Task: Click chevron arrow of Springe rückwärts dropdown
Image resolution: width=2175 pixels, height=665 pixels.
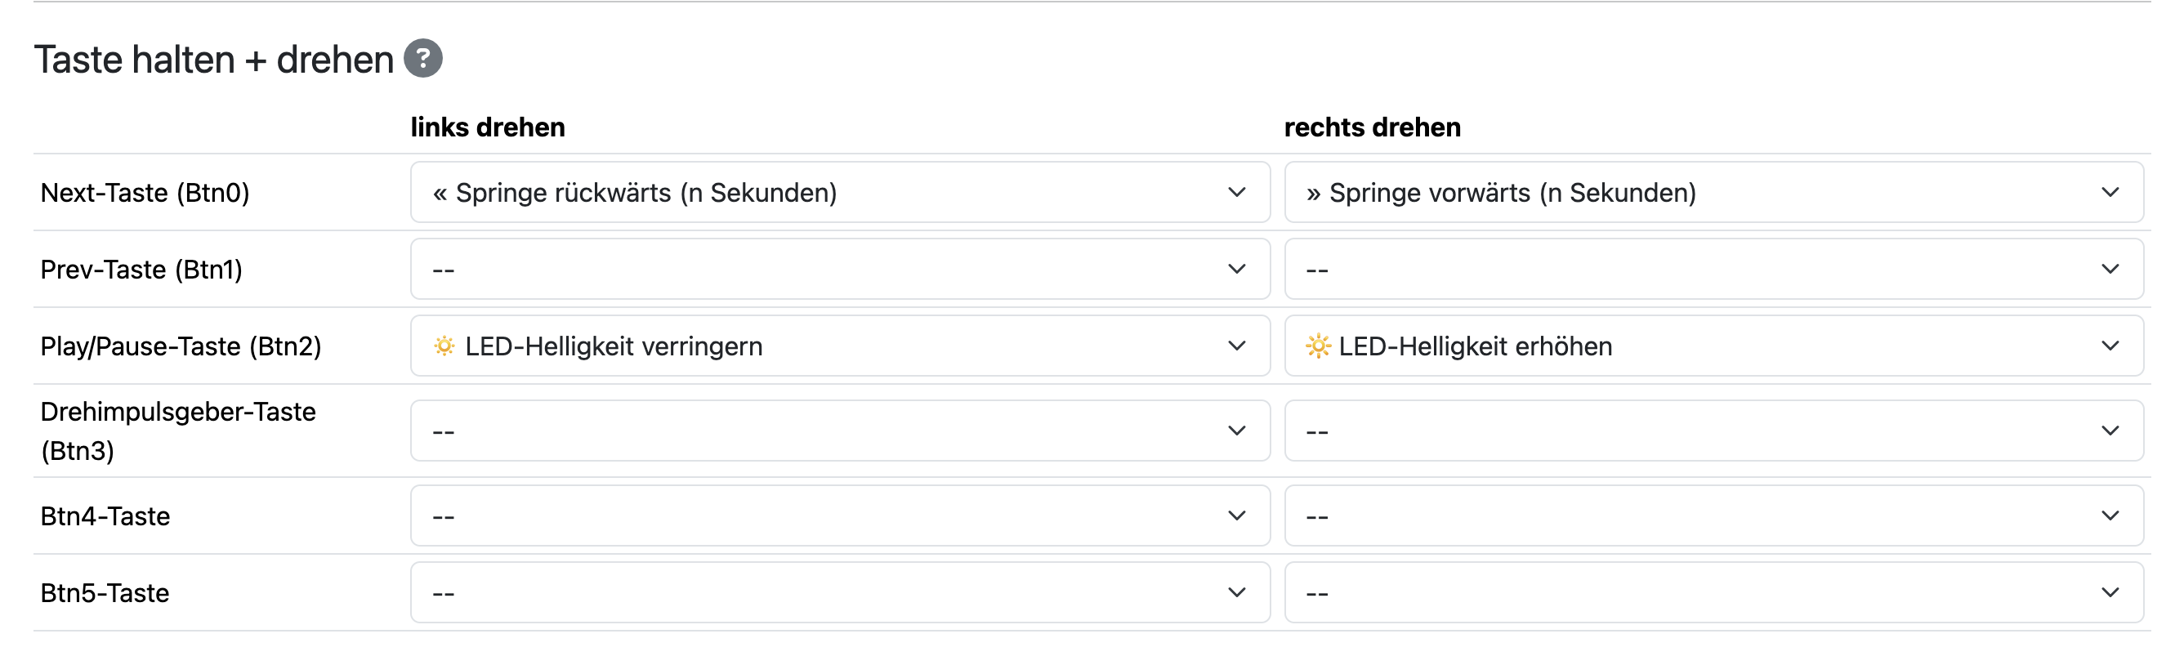Action: point(1237,193)
